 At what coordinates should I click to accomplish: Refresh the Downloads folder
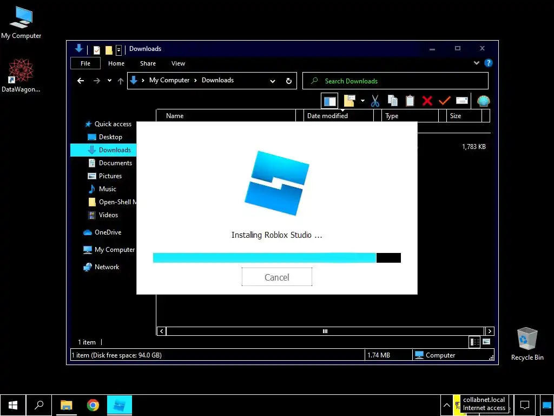(x=289, y=81)
